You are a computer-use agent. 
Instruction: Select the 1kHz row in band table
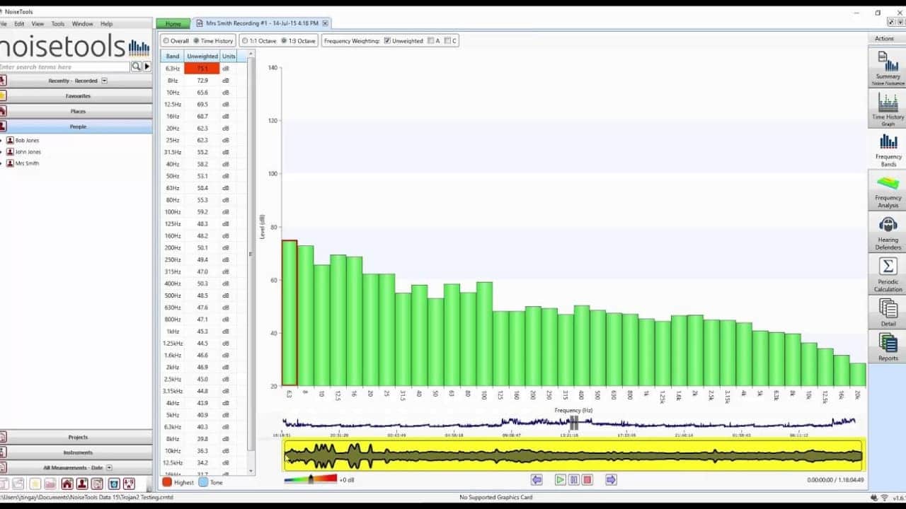(x=204, y=332)
